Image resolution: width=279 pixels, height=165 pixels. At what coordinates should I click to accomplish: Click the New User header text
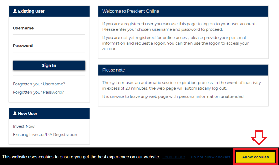point(28,114)
